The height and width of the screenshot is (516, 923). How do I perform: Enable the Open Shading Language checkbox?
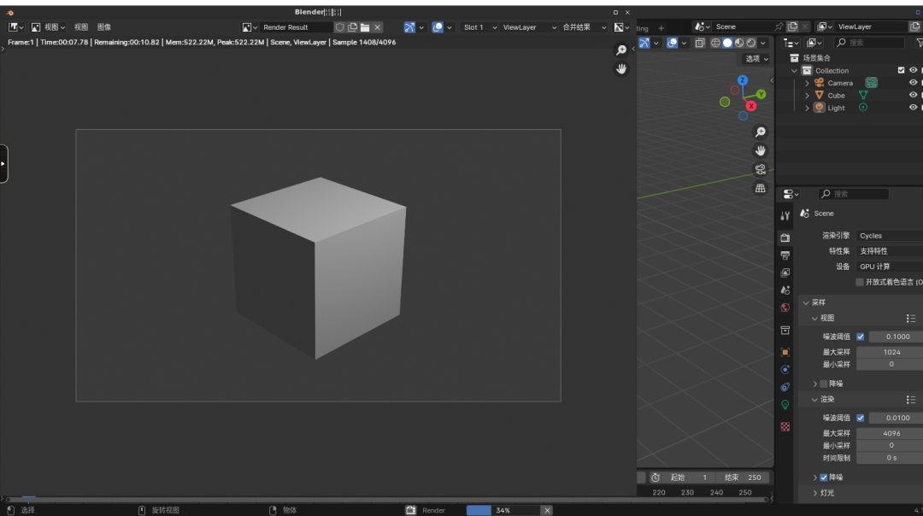tap(860, 282)
